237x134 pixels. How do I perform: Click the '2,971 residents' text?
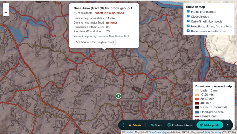pyautogui.click(x=83, y=13)
